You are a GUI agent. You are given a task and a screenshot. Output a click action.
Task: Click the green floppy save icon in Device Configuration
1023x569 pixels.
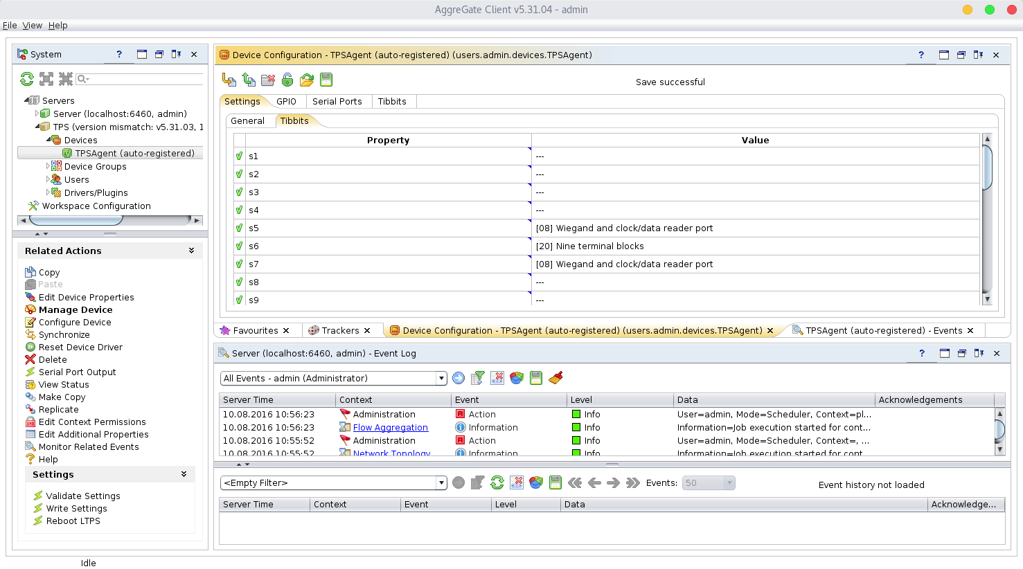(326, 80)
